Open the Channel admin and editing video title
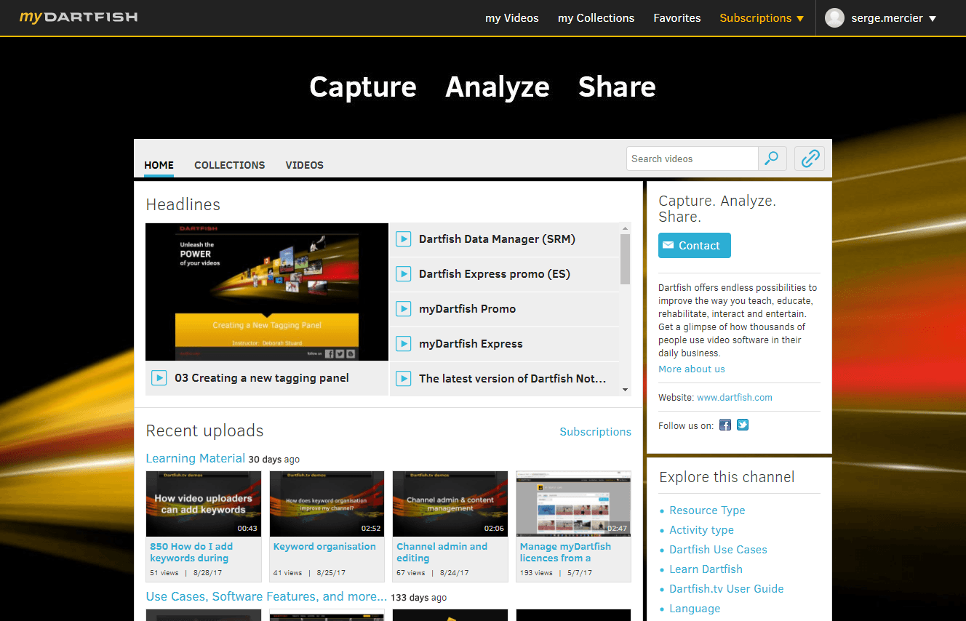966x621 pixels. 442,552
